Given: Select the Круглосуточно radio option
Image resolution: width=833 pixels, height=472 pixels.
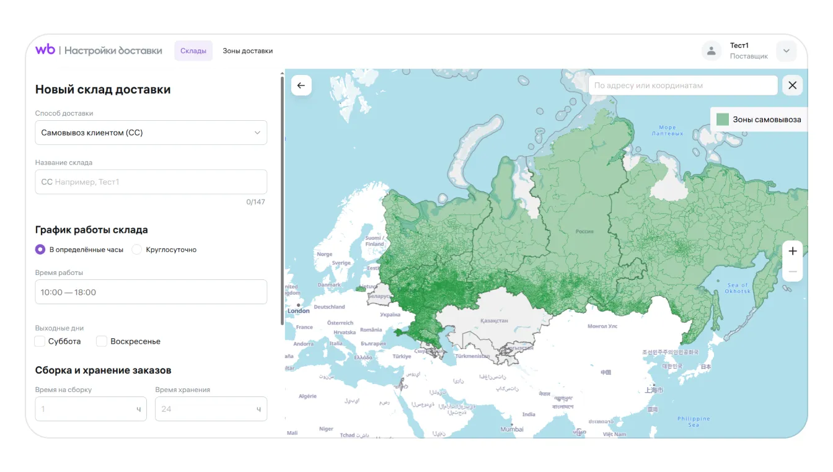Looking at the screenshot, I should 137,250.
